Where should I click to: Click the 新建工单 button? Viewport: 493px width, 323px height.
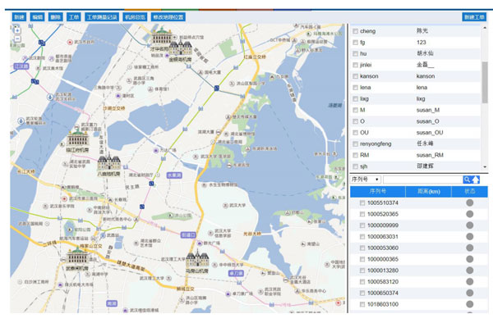pyautogui.click(x=474, y=17)
